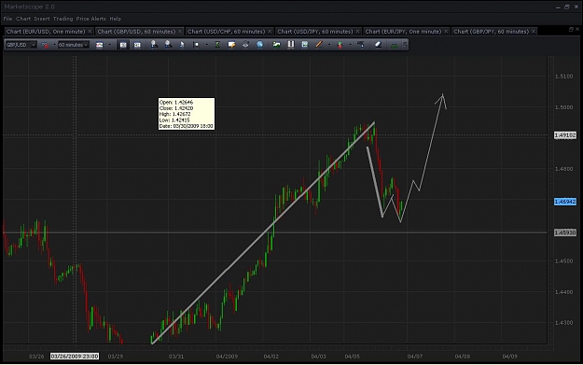583x365 pixels.
Task: Click the second person-shaped toolbar icon
Action: [168, 44]
